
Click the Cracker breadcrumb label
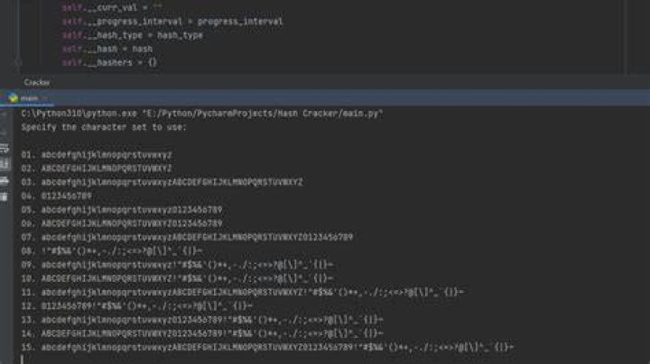(36, 82)
